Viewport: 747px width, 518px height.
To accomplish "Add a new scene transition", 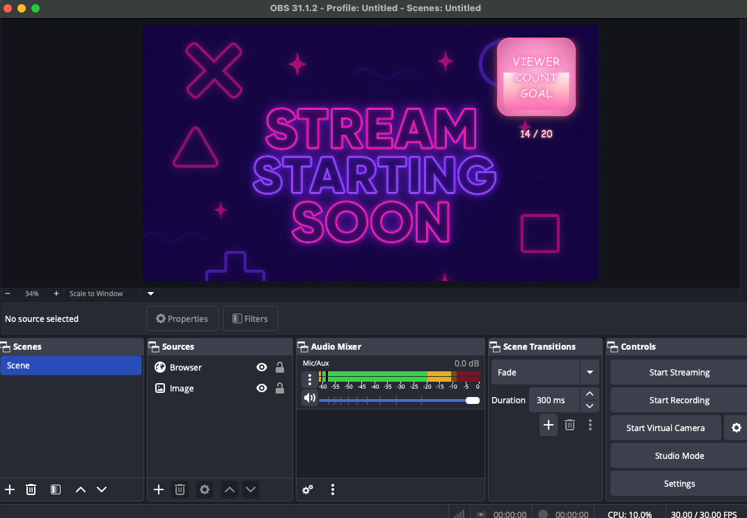I will point(548,425).
